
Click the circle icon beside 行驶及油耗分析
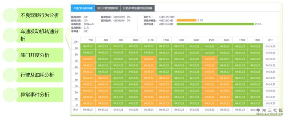point(10,75)
